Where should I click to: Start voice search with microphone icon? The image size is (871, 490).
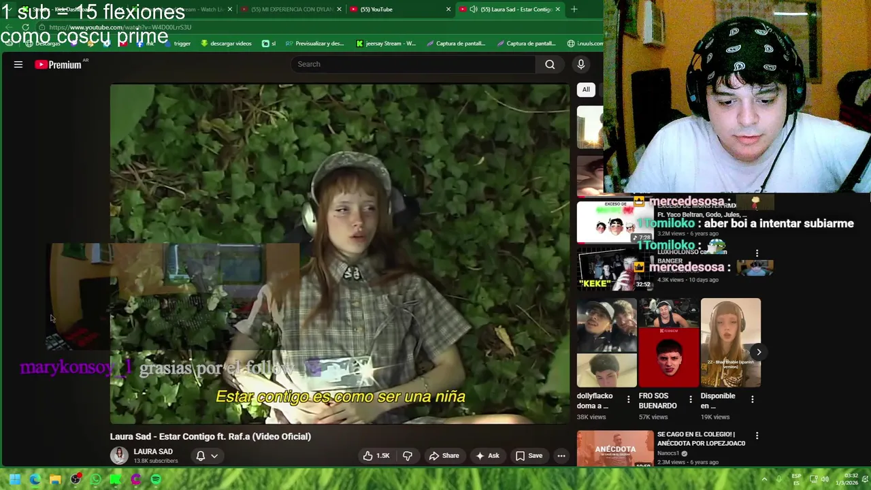coord(580,64)
